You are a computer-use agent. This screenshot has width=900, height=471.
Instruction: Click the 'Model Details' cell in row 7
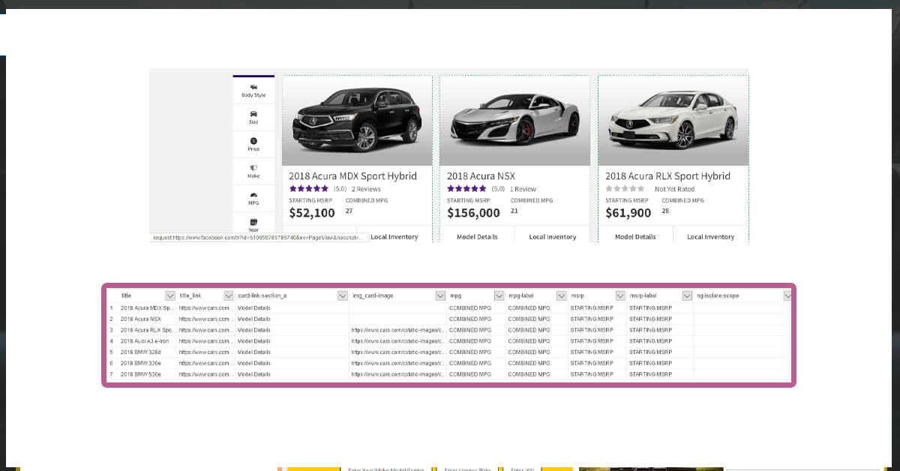[x=292, y=373]
